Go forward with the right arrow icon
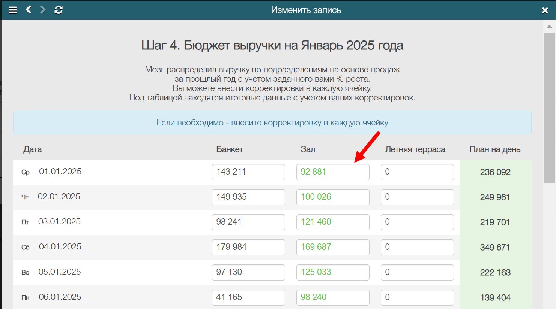556x309 pixels. pyautogui.click(x=43, y=10)
